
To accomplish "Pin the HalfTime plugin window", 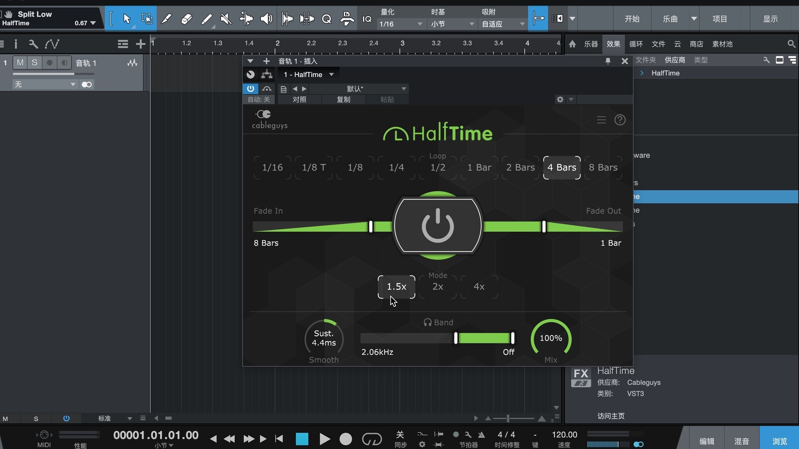I will pos(608,61).
